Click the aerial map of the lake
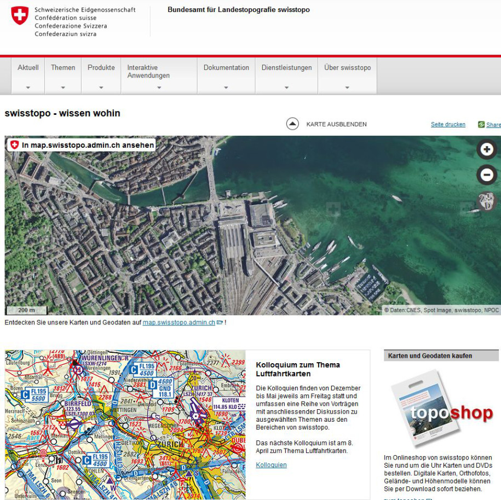 click(x=252, y=225)
